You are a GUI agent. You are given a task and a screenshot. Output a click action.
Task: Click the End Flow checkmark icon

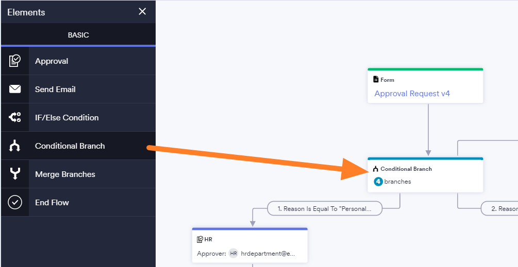point(15,203)
